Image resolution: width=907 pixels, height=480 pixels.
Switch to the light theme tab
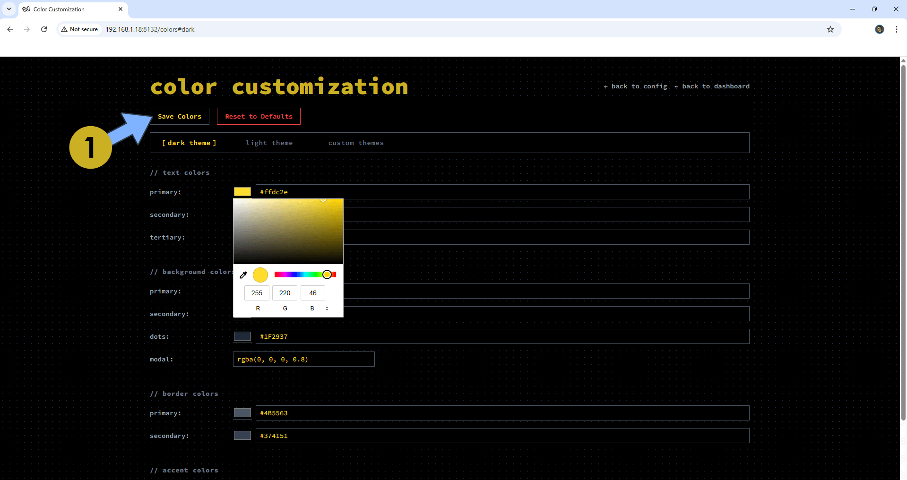[x=269, y=143]
